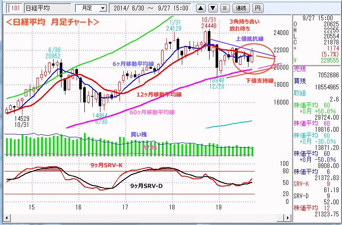Click the stock code field showing 101
Screen dimensions: 342x225
(14, 8)
